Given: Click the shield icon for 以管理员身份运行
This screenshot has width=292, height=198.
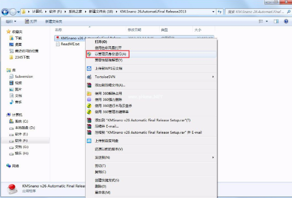Looking at the screenshot, I should (x=89, y=54).
